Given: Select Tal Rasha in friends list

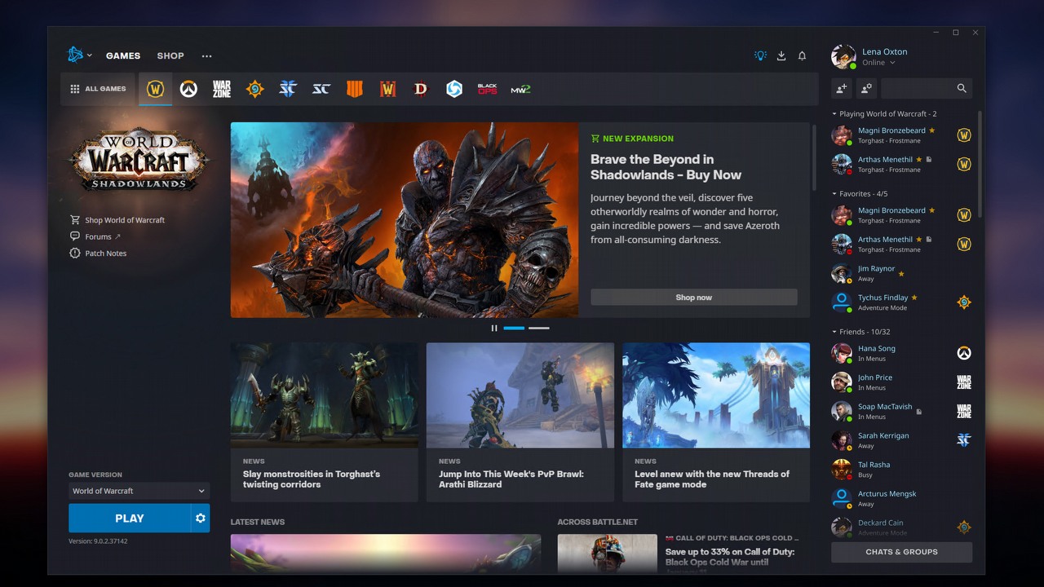Looking at the screenshot, I should pyautogui.click(x=901, y=470).
